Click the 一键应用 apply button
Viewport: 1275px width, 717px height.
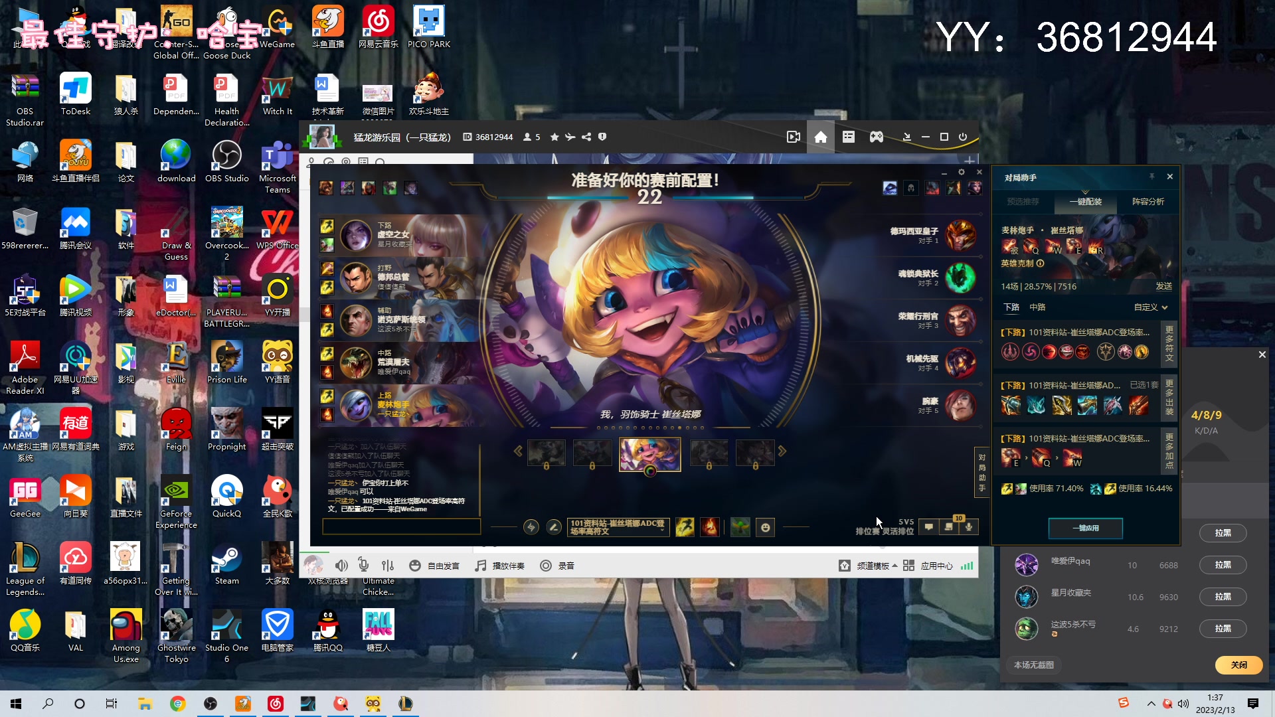coord(1086,528)
